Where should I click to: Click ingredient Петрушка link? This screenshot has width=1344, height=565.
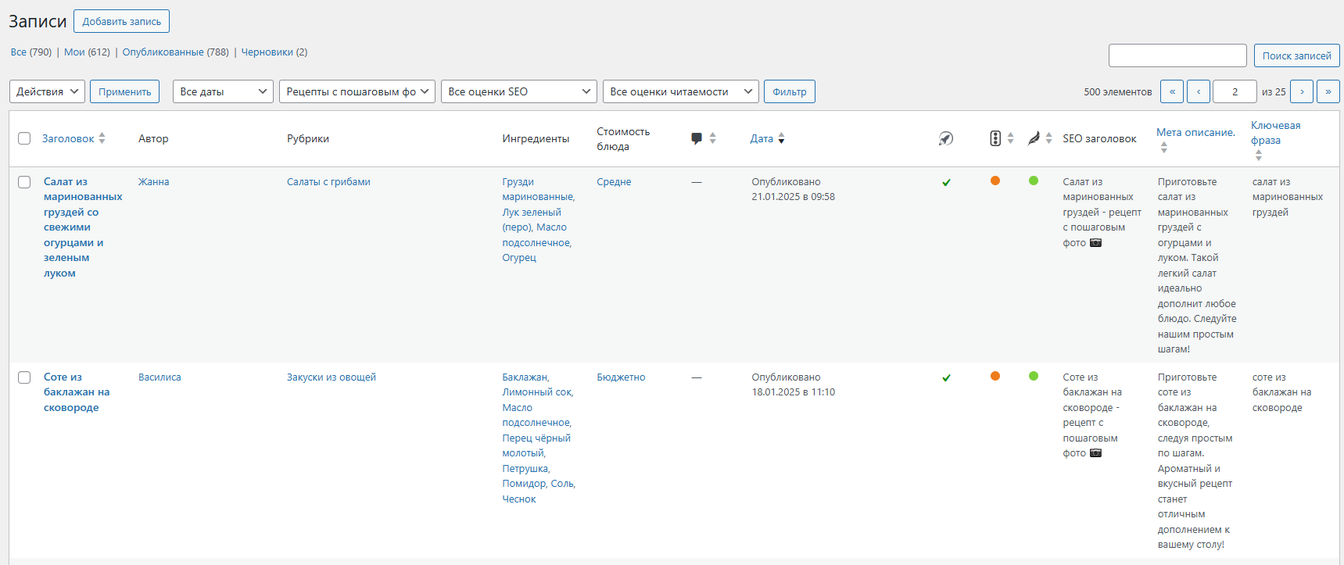pyautogui.click(x=525, y=468)
